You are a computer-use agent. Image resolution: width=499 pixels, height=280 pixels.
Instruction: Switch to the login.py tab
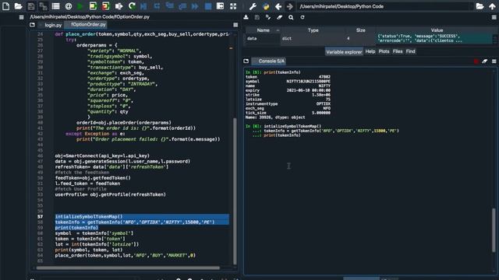click(53, 25)
